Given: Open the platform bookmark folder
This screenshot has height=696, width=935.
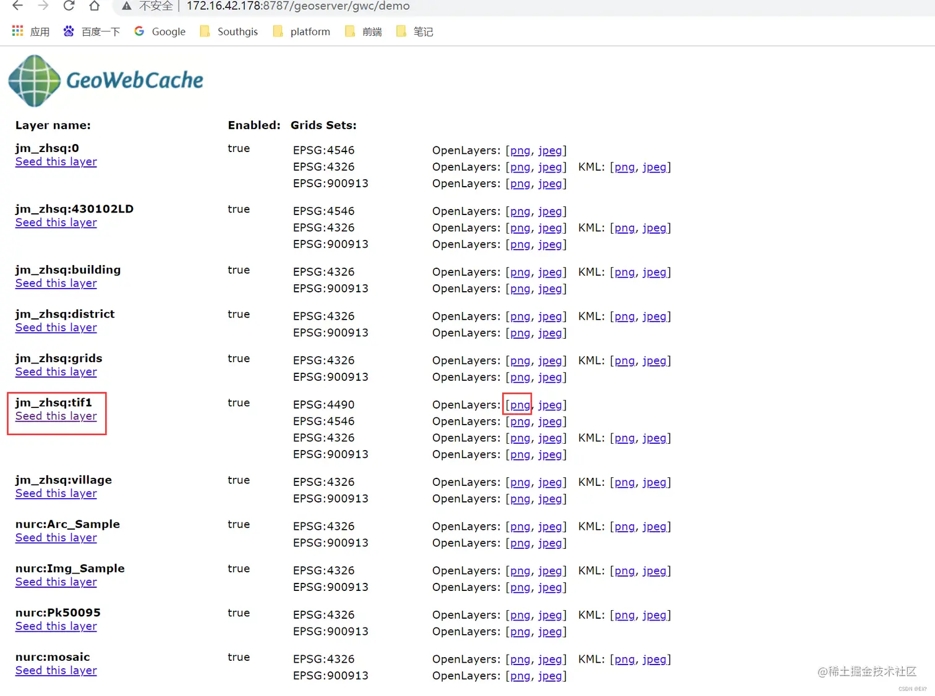Looking at the screenshot, I should tap(302, 32).
